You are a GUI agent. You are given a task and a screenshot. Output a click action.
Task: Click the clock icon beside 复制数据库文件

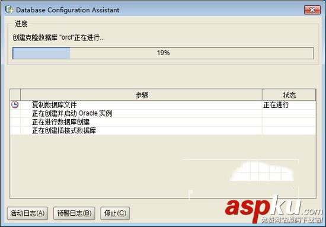(15, 104)
